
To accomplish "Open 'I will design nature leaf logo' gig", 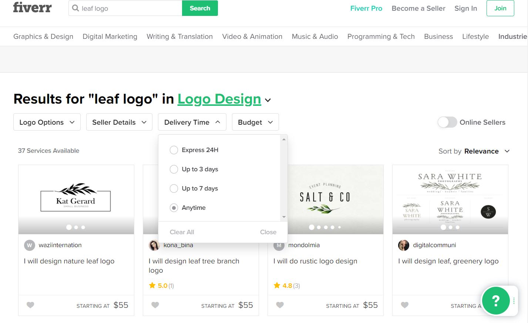I will (x=69, y=261).
